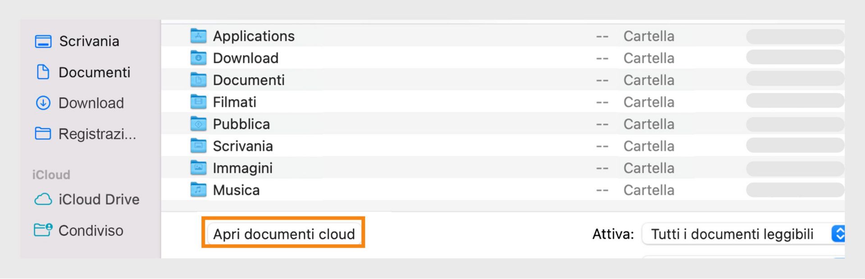Click the Download folder icon in the file list

198,58
